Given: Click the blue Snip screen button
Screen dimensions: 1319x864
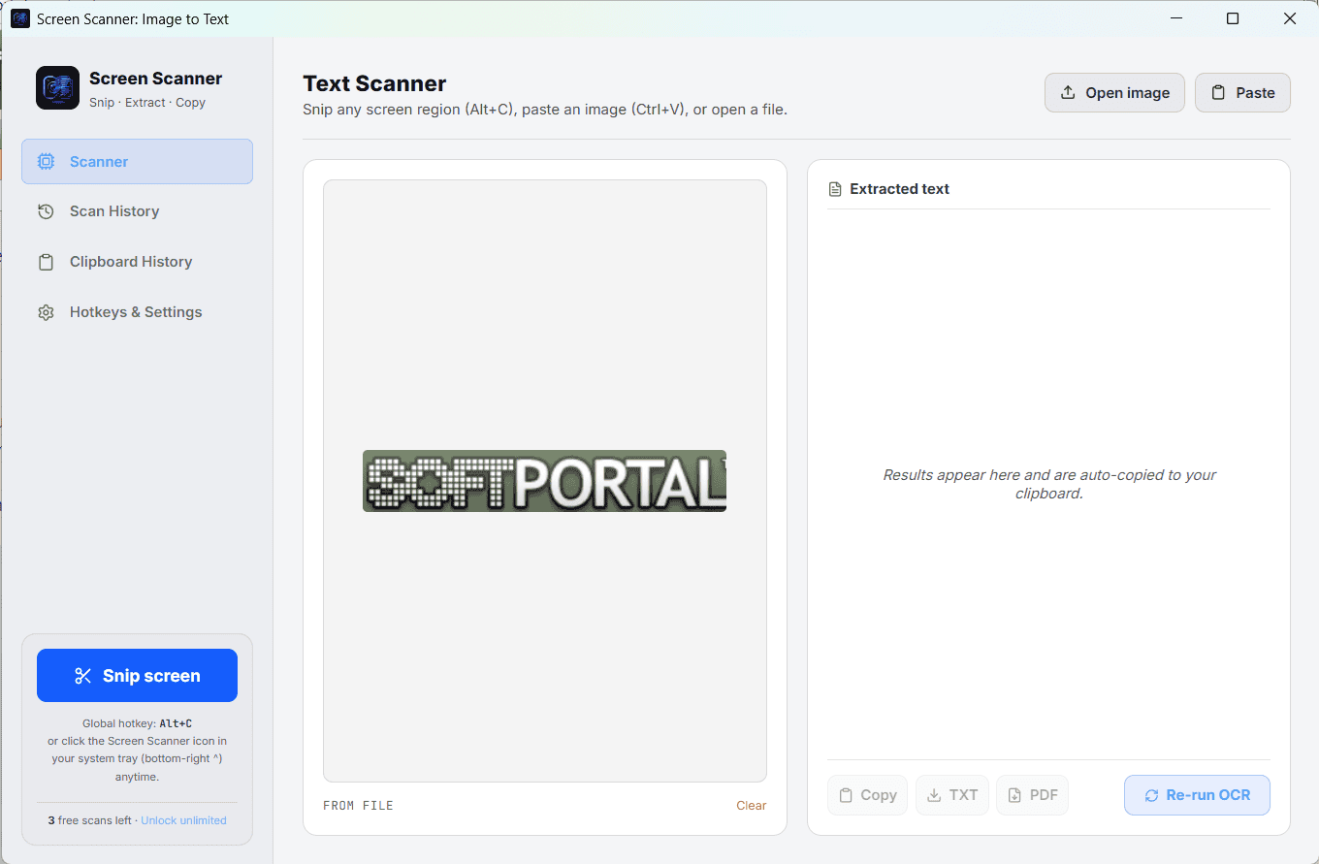Looking at the screenshot, I should (137, 675).
